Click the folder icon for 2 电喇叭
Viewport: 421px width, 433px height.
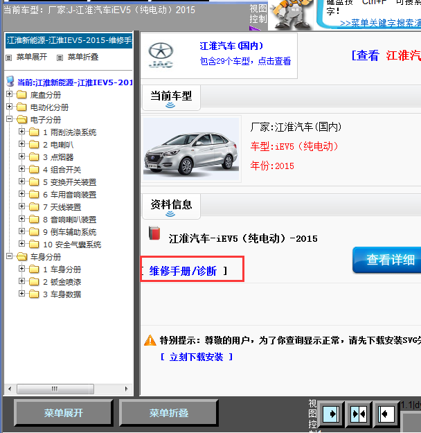(x=34, y=144)
